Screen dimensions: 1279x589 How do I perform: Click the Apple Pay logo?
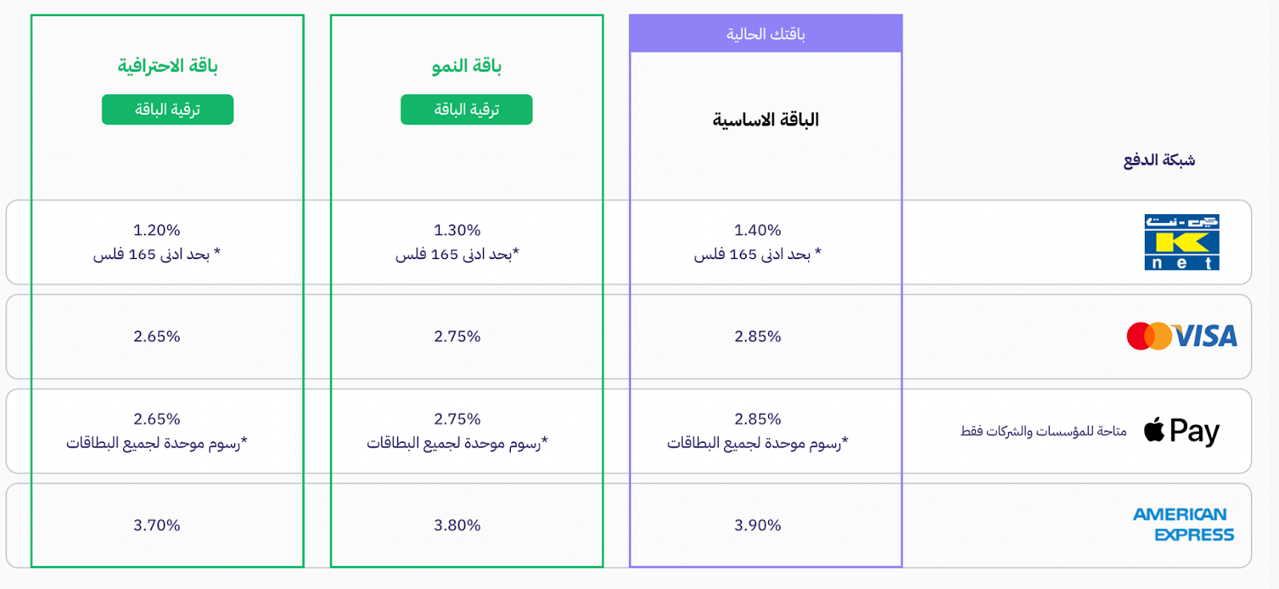[x=1181, y=431]
